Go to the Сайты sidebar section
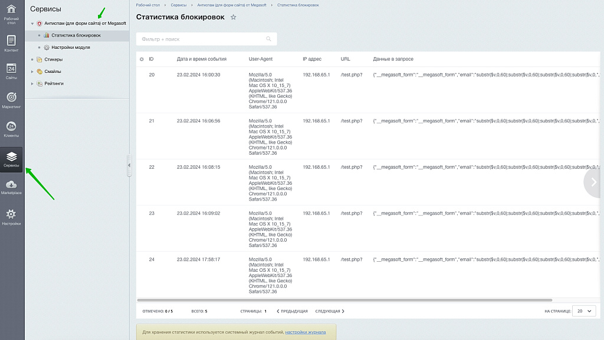Screen dimensions: 604x340 coord(11,71)
